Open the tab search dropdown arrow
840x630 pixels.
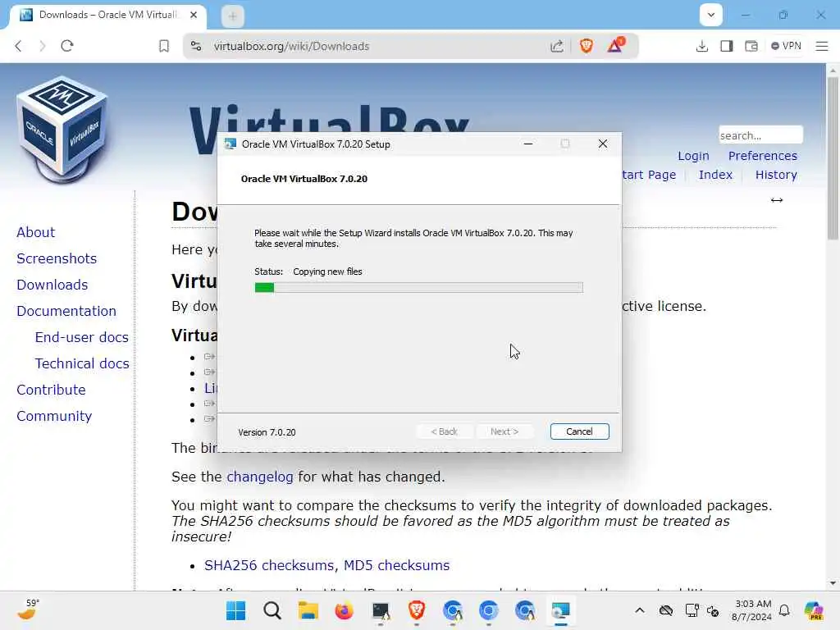(711, 15)
